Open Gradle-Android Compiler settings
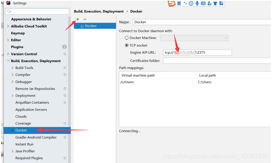The image size is (272, 163). point(36,137)
